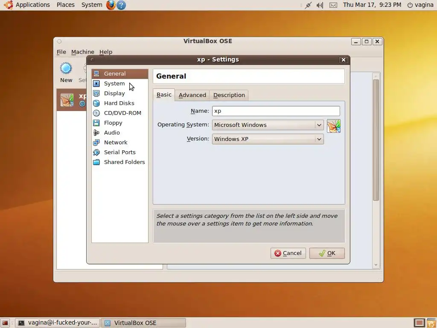This screenshot has width=437, height=328.
Task: Click the CD/DVD-ROM disc icon
Action: tap(96, 113)
